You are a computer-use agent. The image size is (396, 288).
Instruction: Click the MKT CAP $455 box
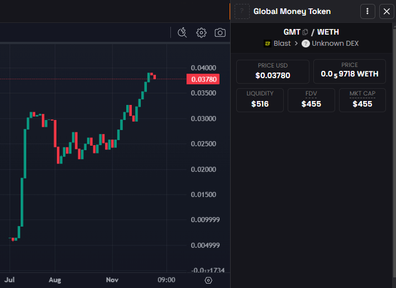362,100
